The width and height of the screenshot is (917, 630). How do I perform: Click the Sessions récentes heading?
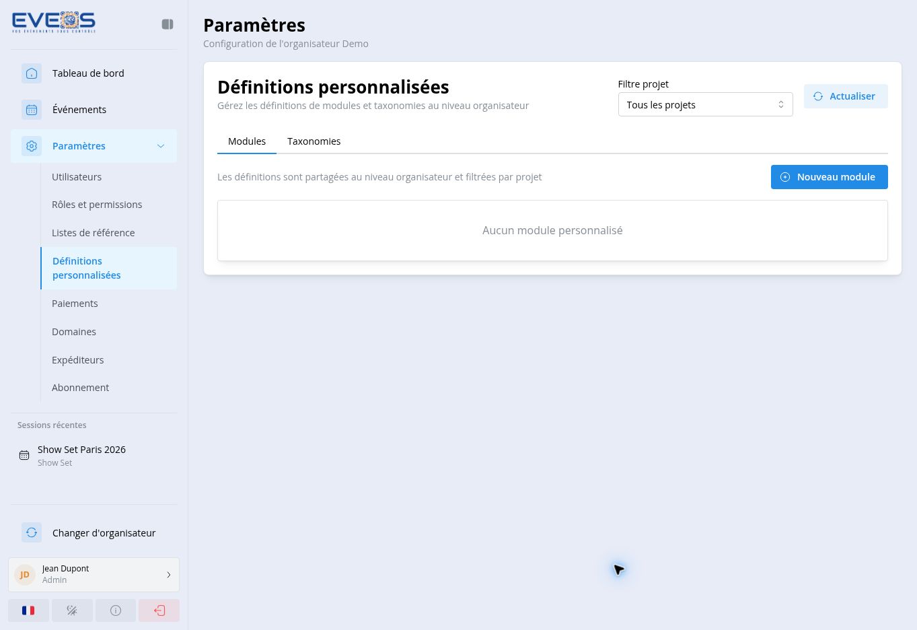pos(52,425)
